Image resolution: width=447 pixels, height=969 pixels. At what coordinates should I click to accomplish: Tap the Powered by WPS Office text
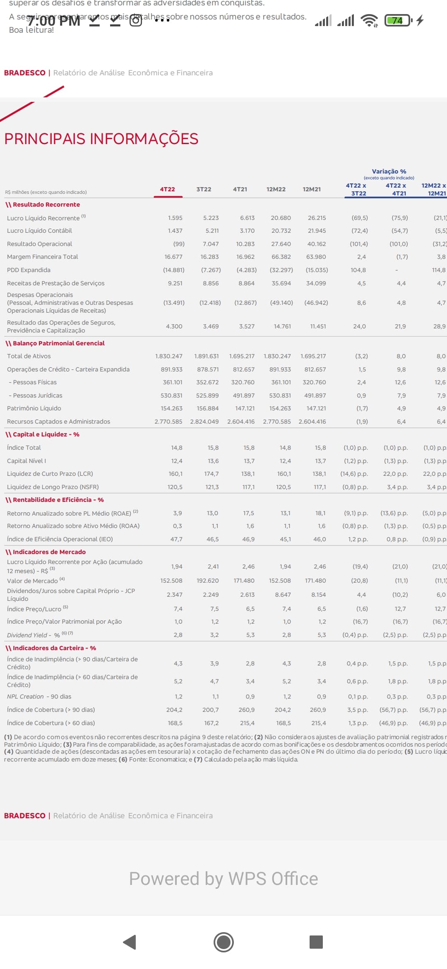(x=223, y=879)
